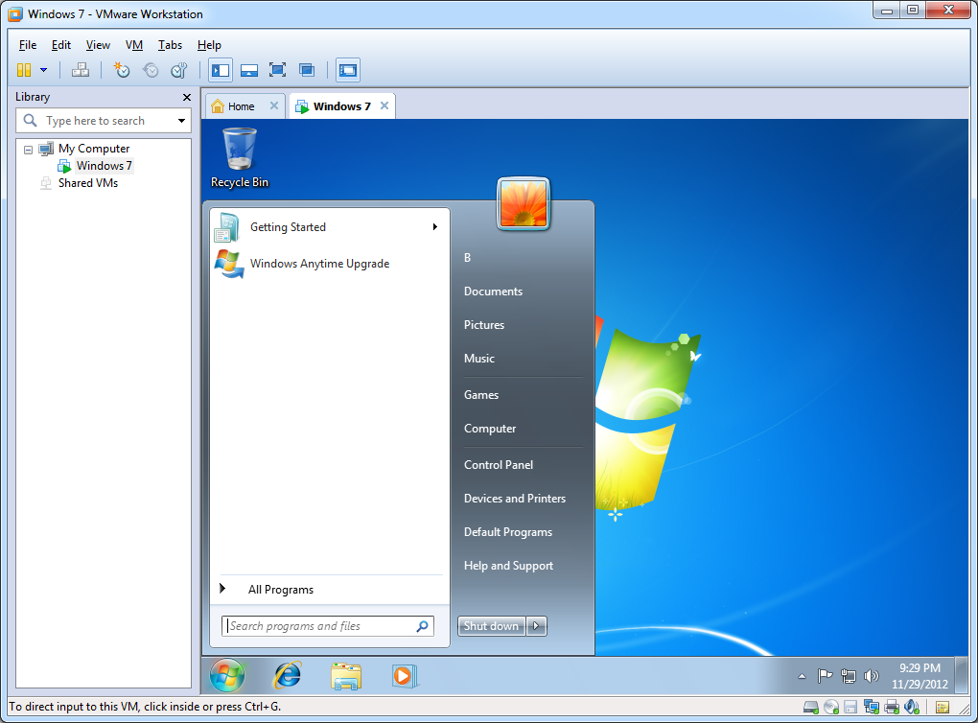The image size is (978, 723).
Task: Switch to the Home tab
Action: 240,106
